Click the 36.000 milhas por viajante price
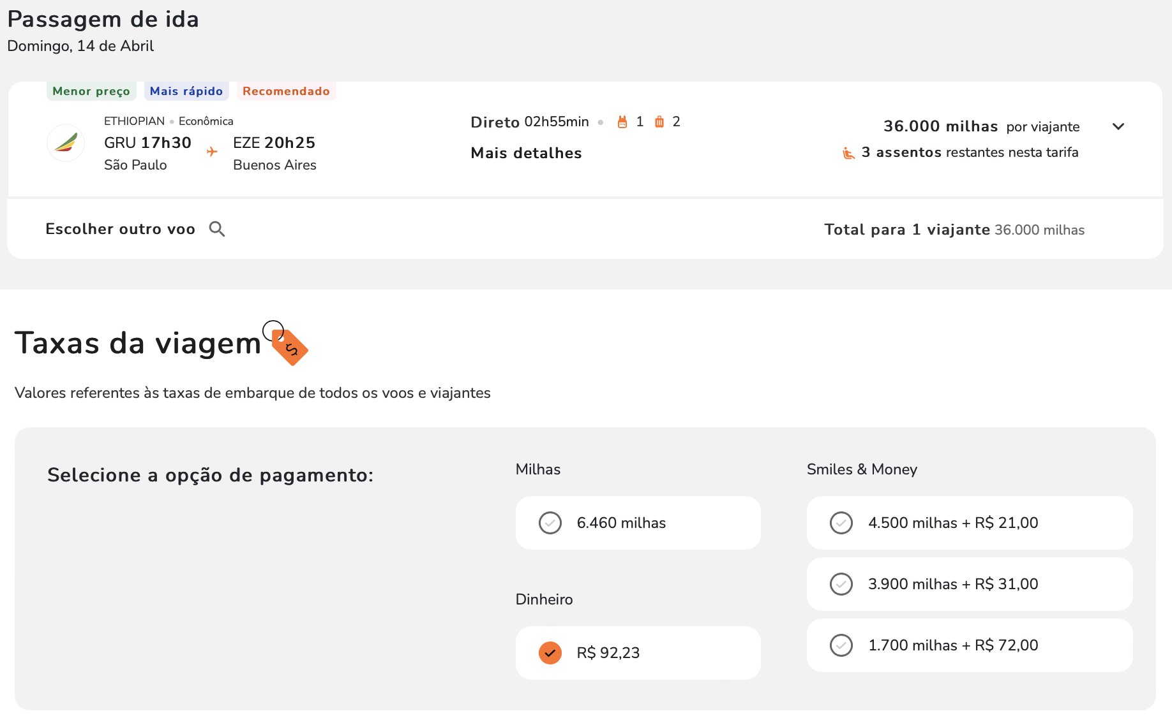Image resolution: width=1172 pixels, height=718 pixels. (981, 126)
